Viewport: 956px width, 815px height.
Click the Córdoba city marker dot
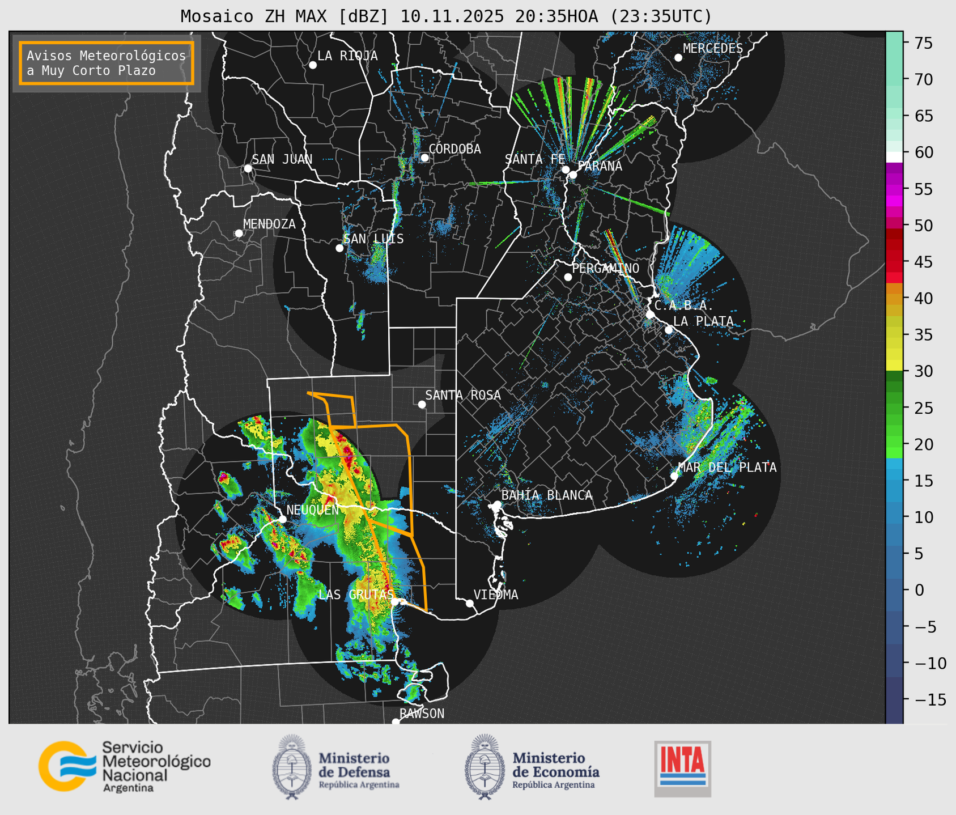point(424,158)
